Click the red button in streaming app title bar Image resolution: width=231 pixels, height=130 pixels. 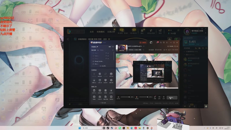[x=143, y=42]
